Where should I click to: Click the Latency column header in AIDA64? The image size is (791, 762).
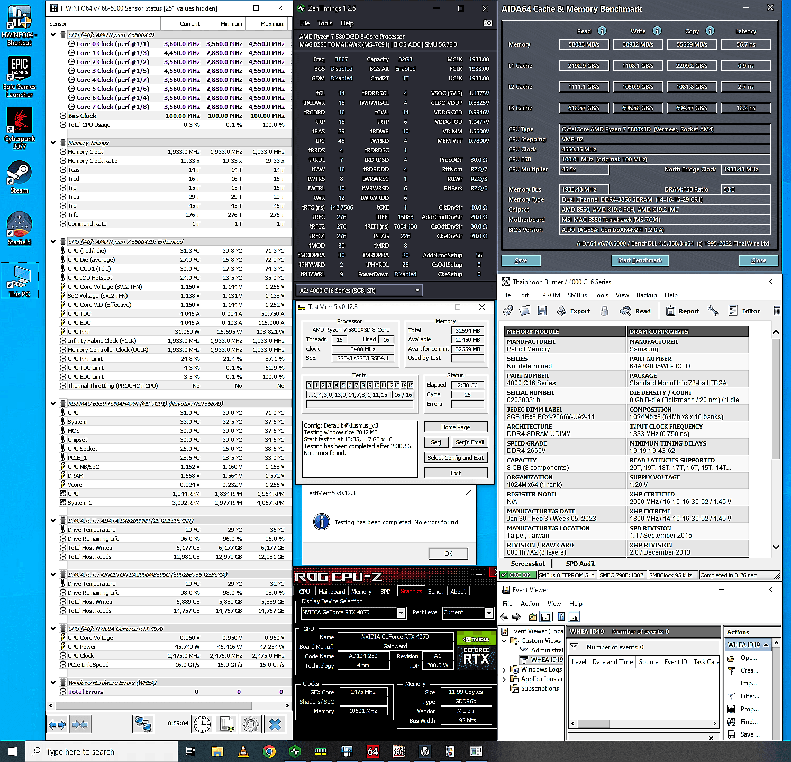point(745,31)
